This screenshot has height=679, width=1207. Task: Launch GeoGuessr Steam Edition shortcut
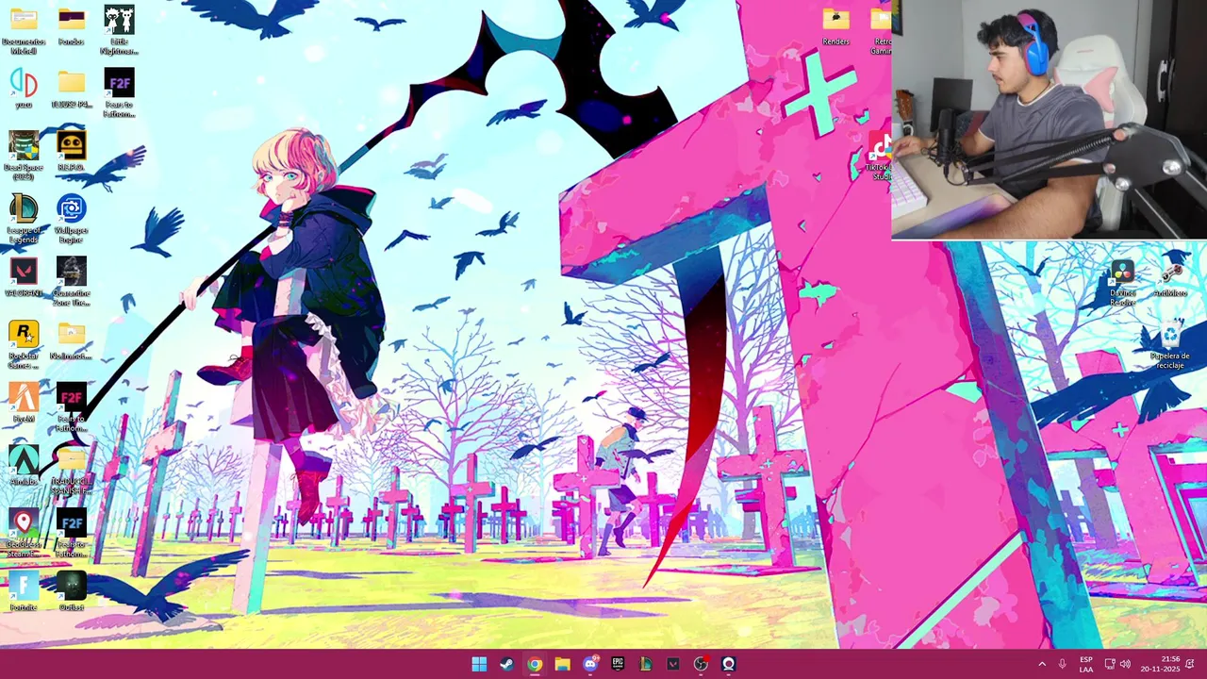pos(24,534)
